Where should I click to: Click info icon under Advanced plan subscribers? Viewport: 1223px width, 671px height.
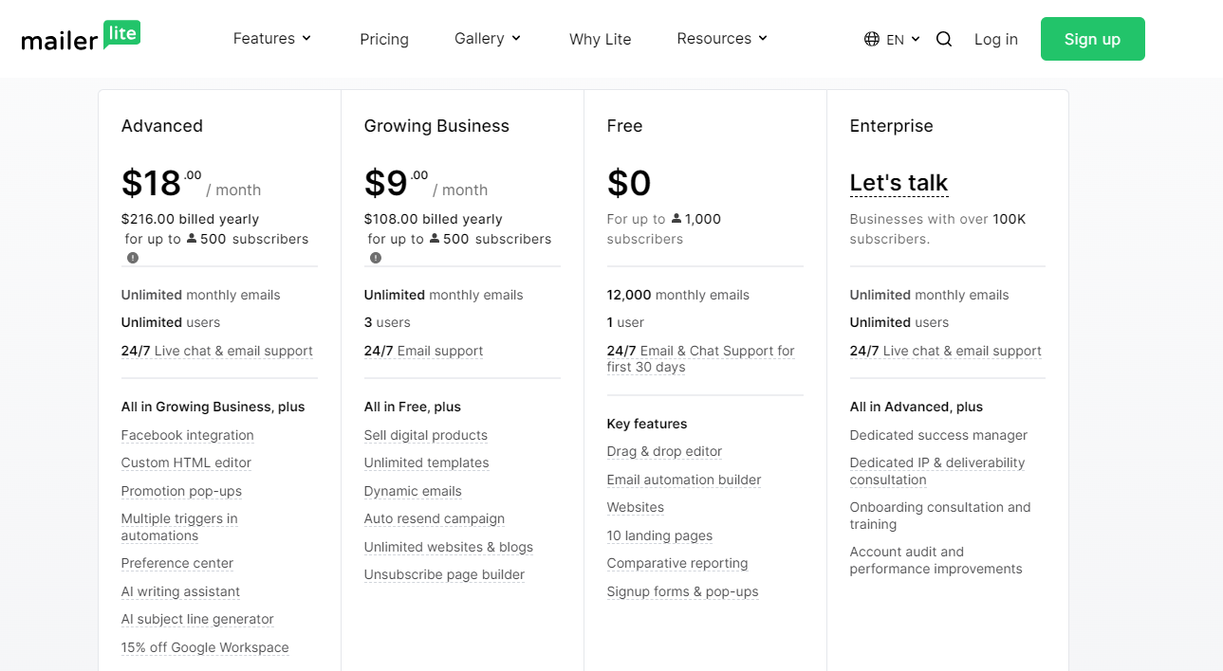[x=133, y=258]
